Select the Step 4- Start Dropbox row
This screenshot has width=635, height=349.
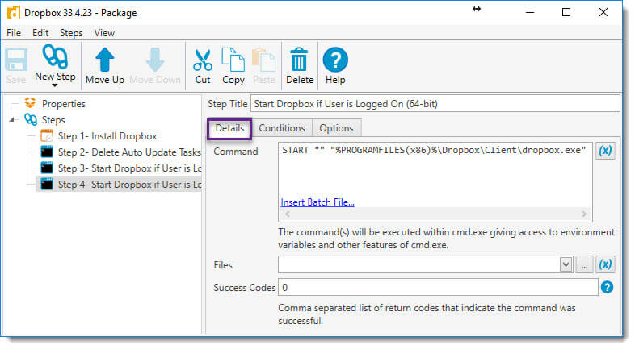pos(119,185)
